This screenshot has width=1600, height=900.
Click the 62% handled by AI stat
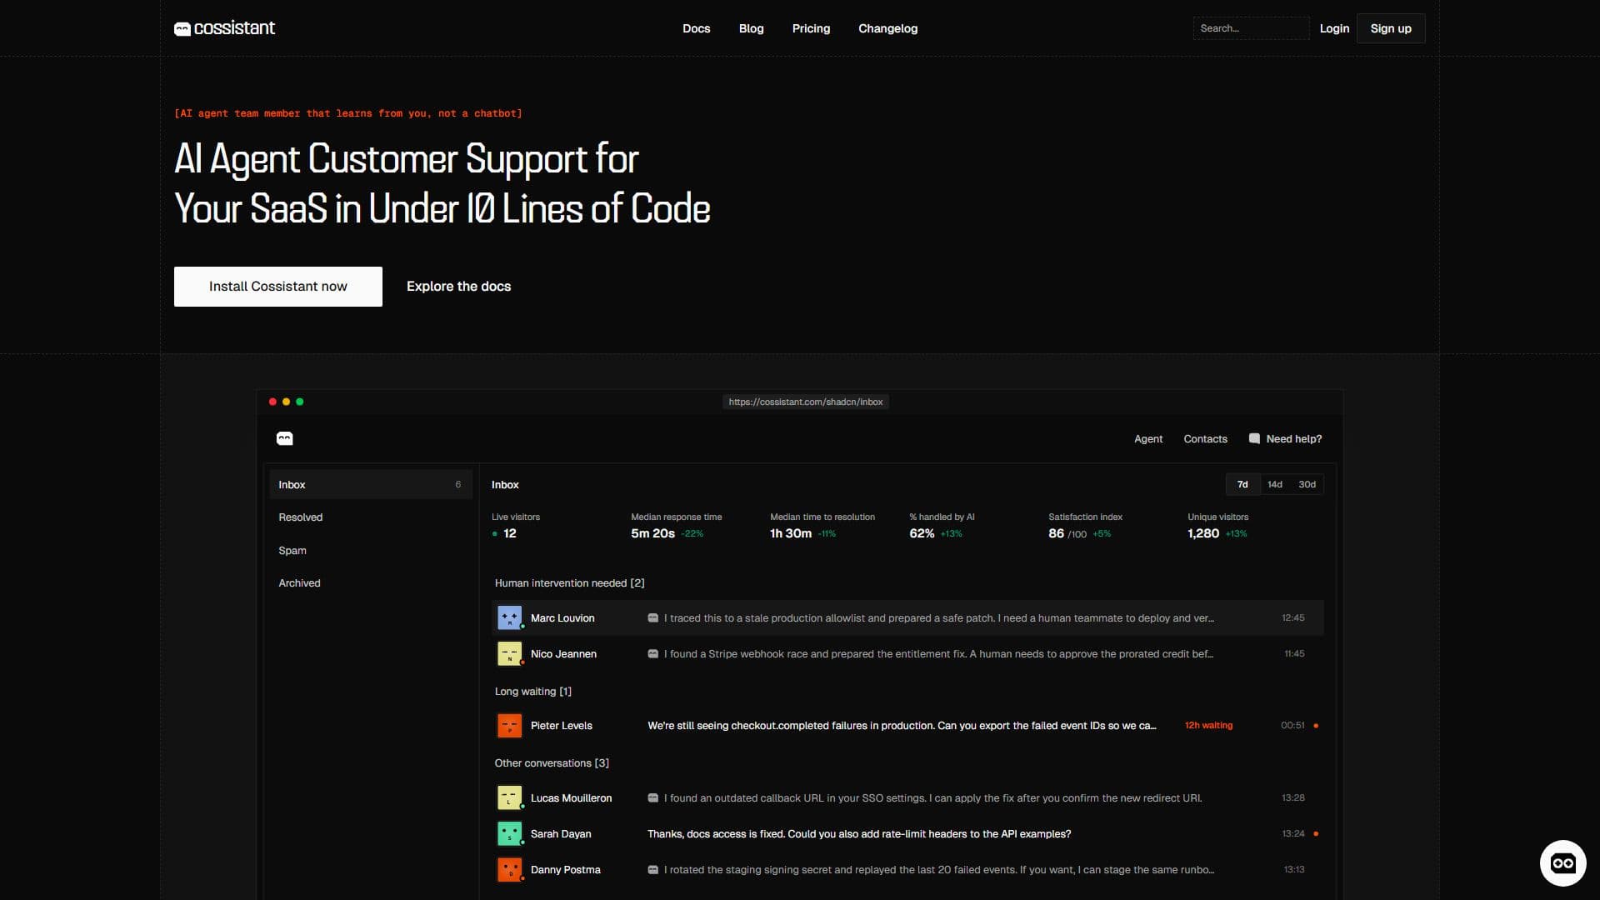pyautogui.click(x=942, y=526)
